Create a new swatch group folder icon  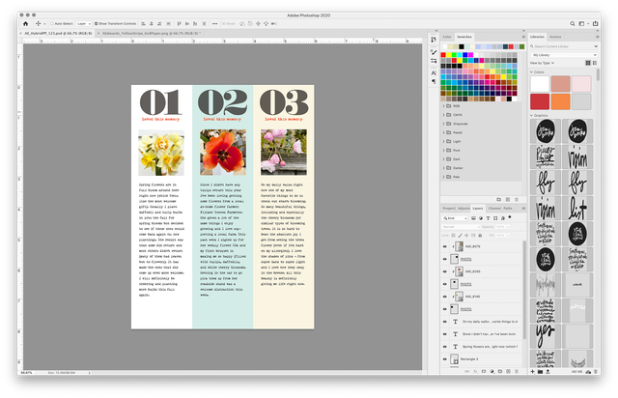click(501, 198)
